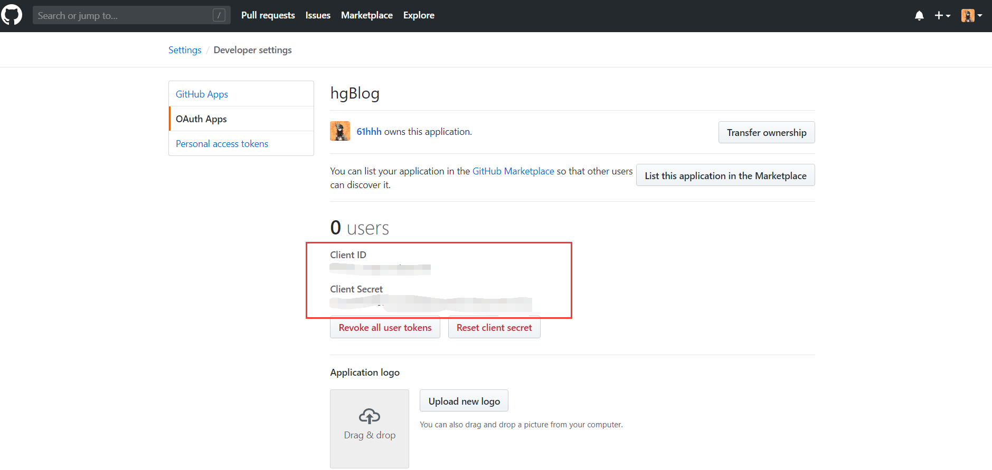Click the Transfer ownership button
The width and height of the screenshot is (992, 470).
pyautogui.click(x=767, y=132)
